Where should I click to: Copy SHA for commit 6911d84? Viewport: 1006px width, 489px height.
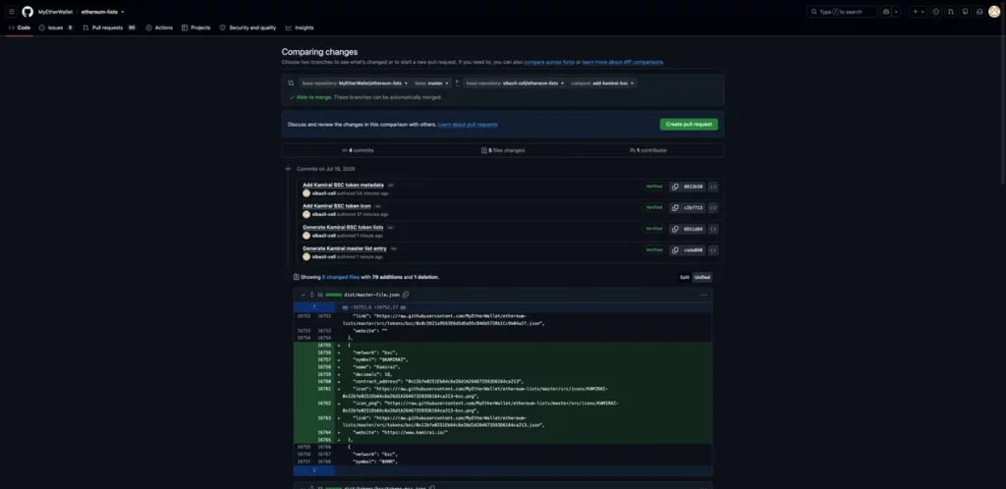675,229
